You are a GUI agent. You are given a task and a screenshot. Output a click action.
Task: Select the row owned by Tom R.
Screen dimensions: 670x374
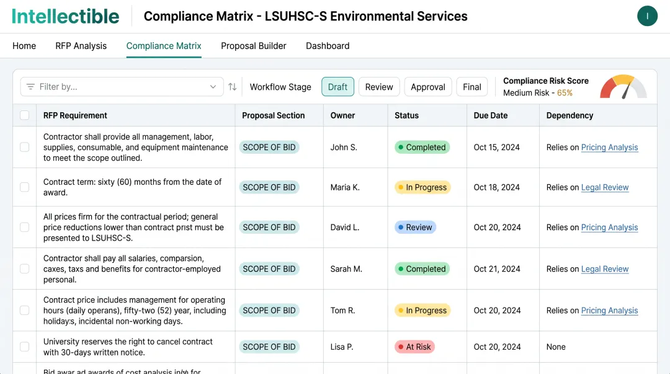point(25,310)
